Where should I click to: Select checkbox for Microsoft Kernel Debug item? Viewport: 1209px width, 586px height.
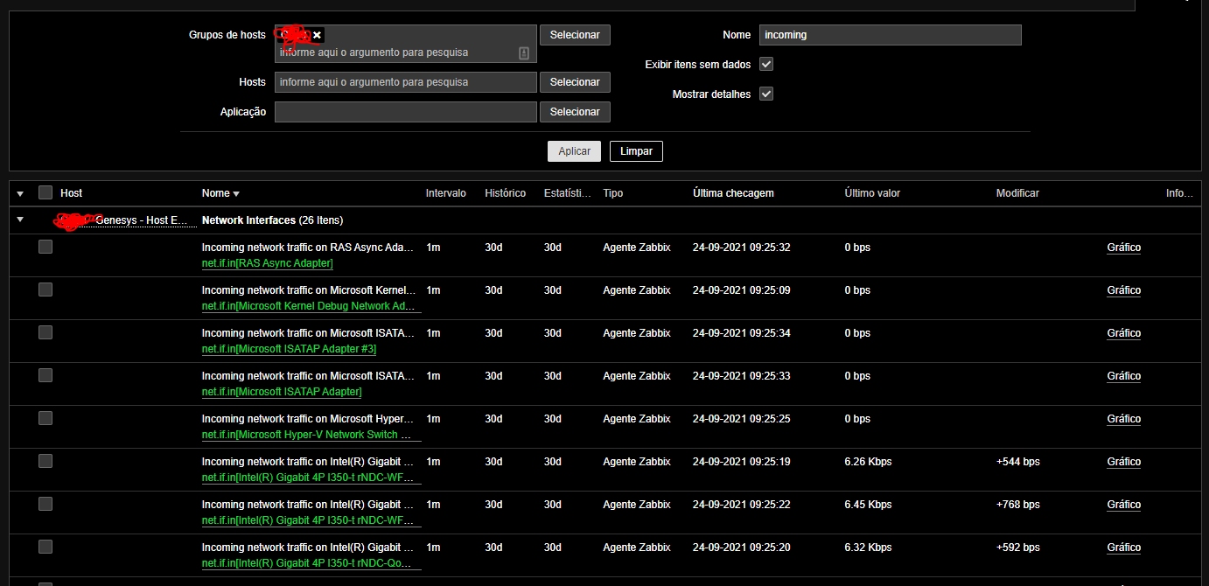coord(45,290)
